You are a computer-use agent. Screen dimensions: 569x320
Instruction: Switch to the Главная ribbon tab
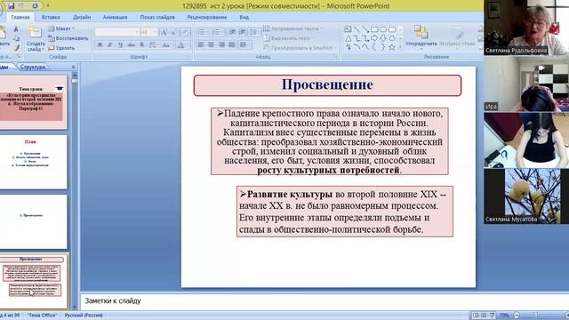(x=20, y=17)
